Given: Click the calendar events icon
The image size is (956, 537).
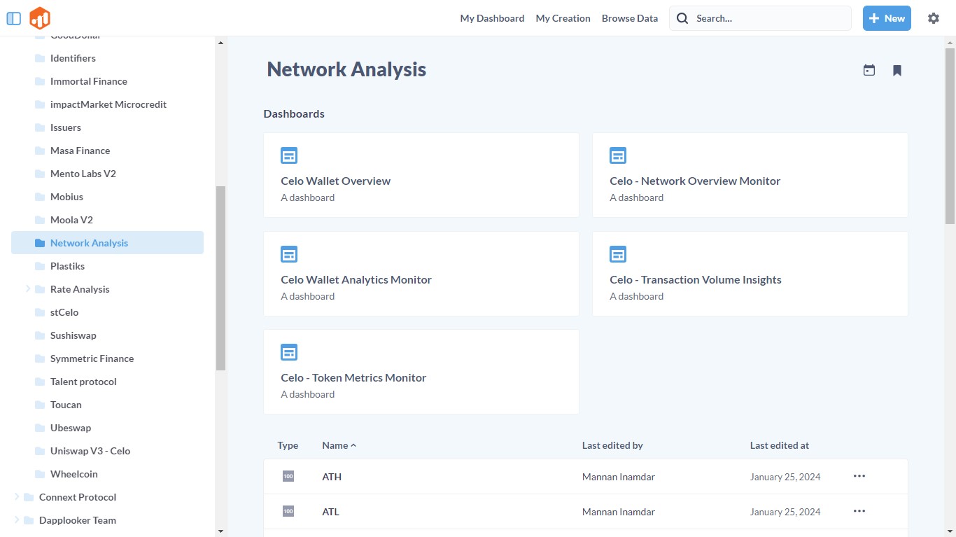Looking at the screenshot, I should (x=869, y=70).
